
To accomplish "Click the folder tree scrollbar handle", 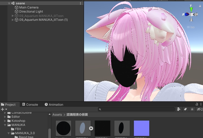I will [49, 133].
